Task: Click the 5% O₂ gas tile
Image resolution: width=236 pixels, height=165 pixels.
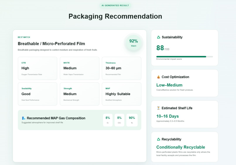Action: click(x=108, y=120)
